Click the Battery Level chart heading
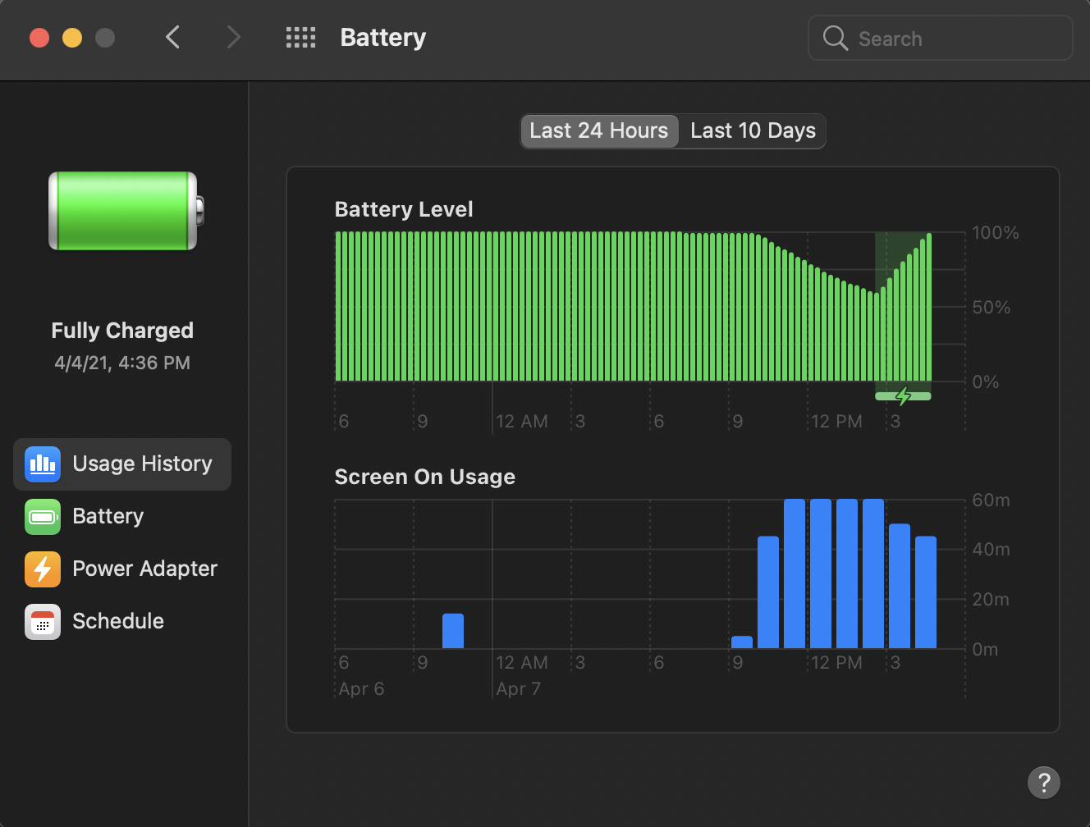The height and width of the screenshot is (827, 1090). click(x=404, y=209)
